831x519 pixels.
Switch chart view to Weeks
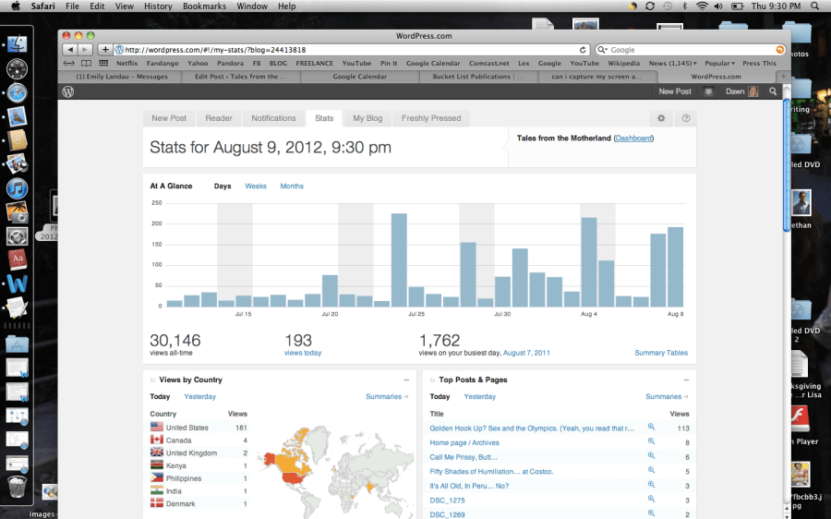click(256, 187)
